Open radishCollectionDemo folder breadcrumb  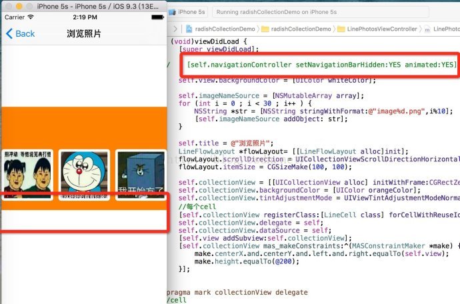[x=301, y=29]
